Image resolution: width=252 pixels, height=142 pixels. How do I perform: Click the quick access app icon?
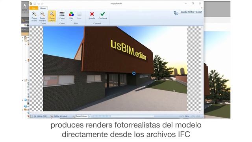tap(31, 4)
